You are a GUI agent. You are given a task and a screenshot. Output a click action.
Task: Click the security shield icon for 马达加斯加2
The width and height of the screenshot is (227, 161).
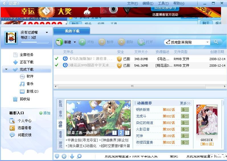pos(119,59)
